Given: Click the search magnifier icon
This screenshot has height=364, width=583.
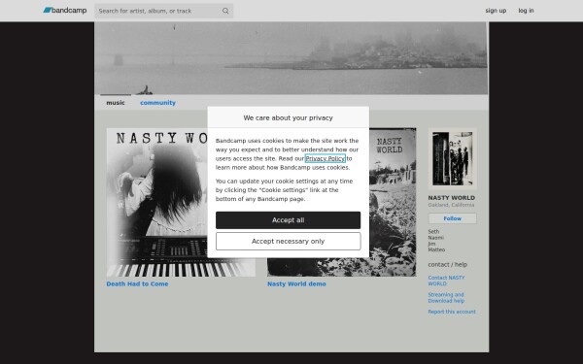Looking at the screenshot, I should pyautogui.click(x=225, y=11).
